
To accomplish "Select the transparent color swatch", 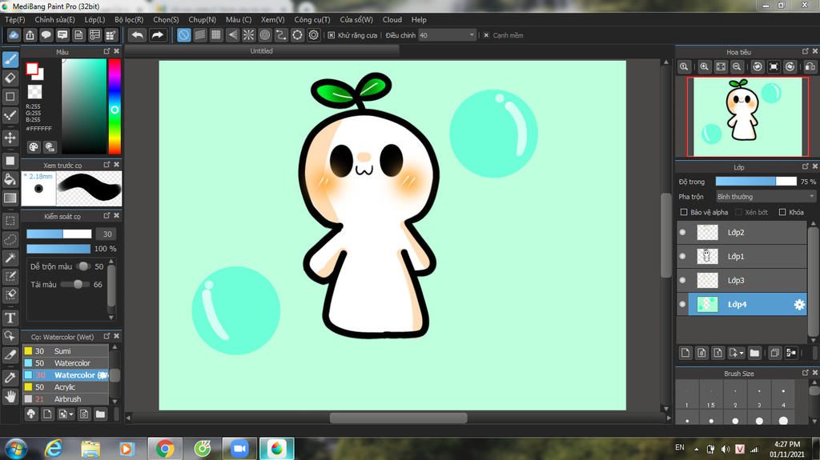I will [x=34, y=91].
